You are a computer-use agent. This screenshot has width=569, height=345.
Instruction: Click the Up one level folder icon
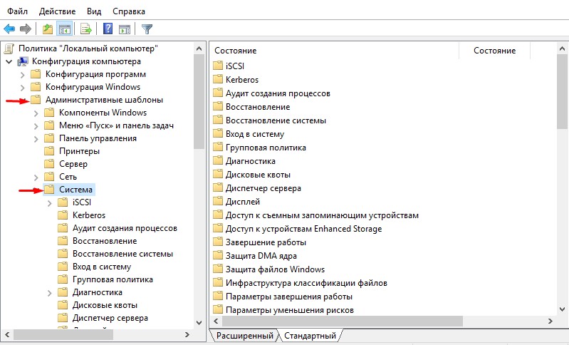pos(48,29)
